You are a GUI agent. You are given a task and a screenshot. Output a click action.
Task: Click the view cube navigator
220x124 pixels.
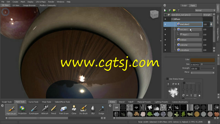point(154,14)
